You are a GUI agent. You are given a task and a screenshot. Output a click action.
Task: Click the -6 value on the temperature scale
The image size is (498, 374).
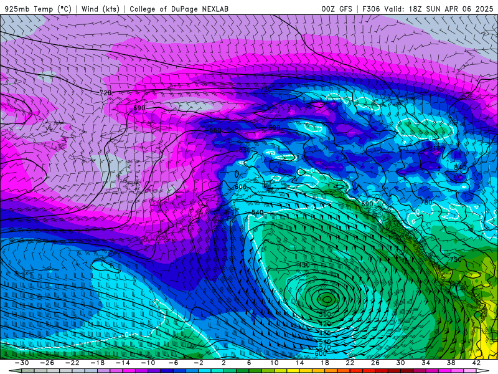(173, 363)
